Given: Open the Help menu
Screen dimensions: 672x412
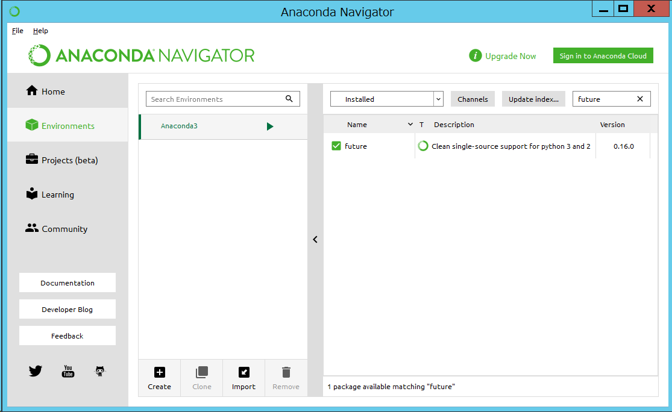Looking at the screenshot, I should [40, 31].
